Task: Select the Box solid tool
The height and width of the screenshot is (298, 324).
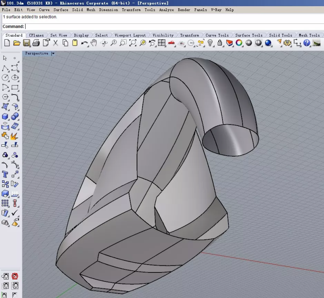Action: (x=5, y=116)
